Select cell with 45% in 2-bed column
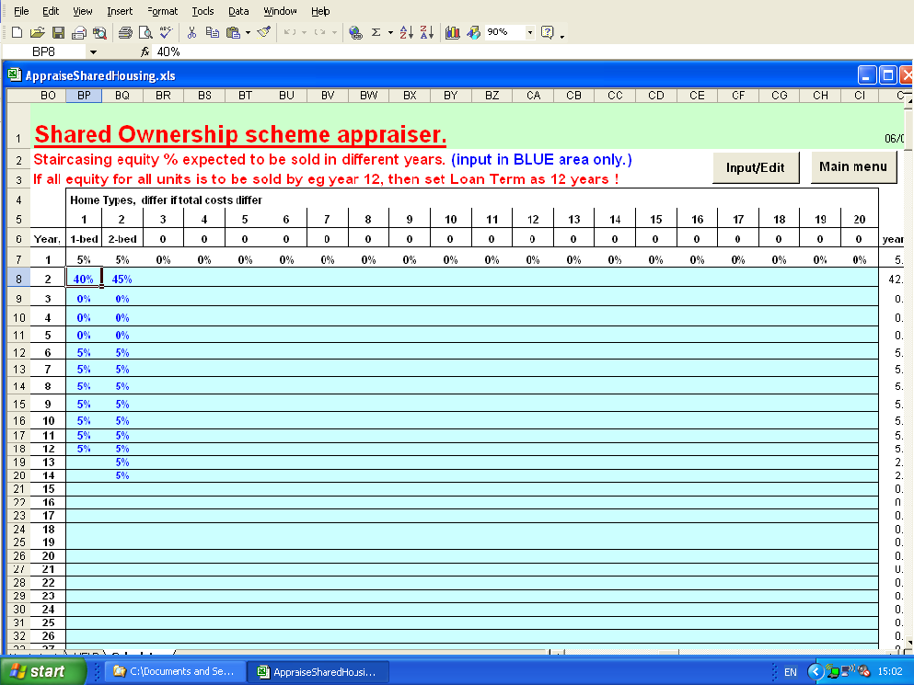 121,279
